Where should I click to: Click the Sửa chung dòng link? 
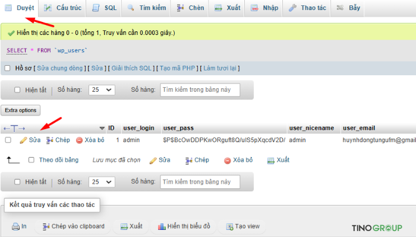(x=59, y=68)
